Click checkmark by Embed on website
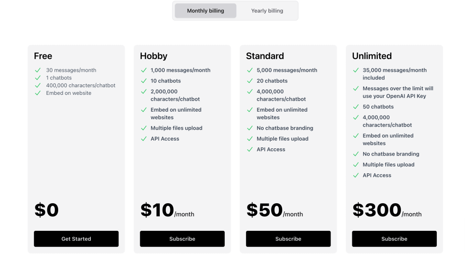 (38, 93)
